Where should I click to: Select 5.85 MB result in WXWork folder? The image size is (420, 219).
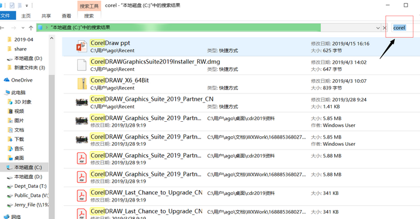[x=146, y=137]
